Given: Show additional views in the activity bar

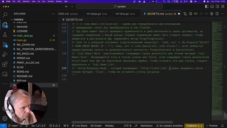Looking at the screenshot, I should [x=5, y=84].
